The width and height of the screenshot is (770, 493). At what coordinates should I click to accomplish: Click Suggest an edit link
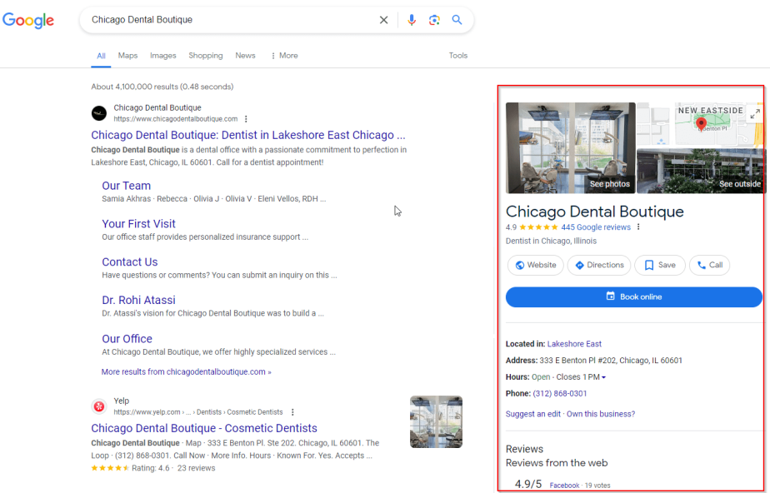[x=532, y=414]
